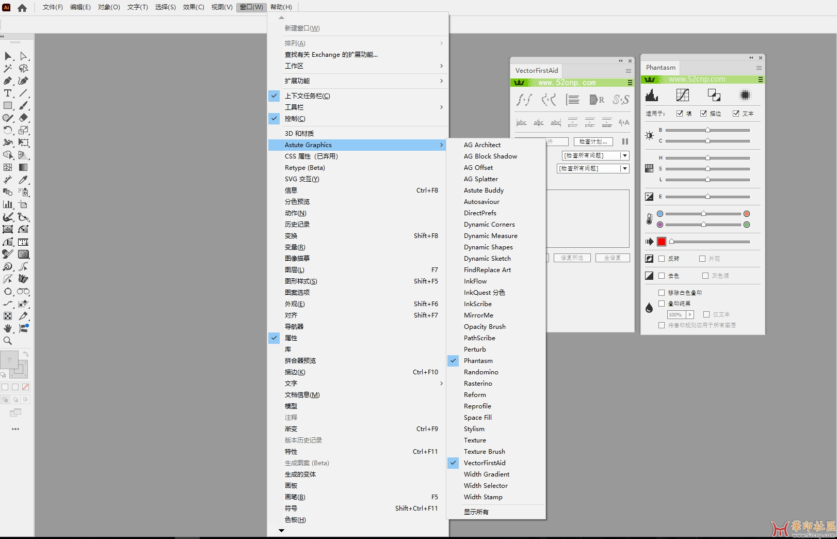Screen dimensions: 837x539
Task: Select the Eraser tool
Action: point(23,118)
